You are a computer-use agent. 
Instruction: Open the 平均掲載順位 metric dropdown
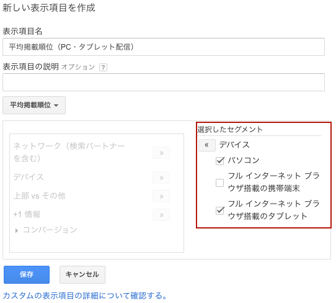point(34,105)
